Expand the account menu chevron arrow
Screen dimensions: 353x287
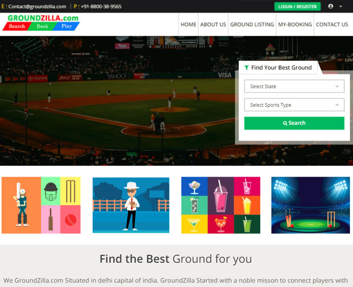[x=341, y=7]
